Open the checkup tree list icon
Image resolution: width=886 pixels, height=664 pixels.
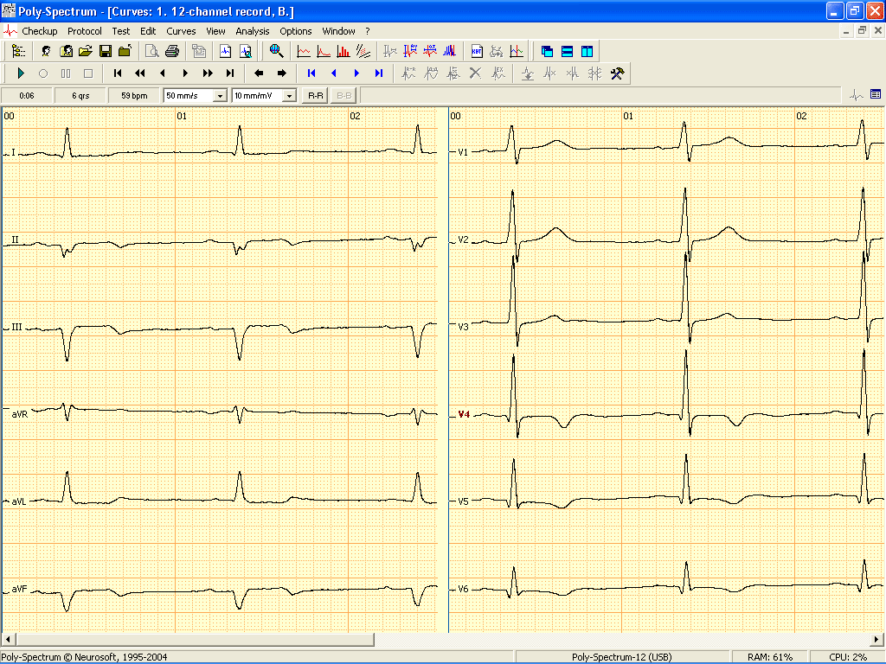click(19, 51)
